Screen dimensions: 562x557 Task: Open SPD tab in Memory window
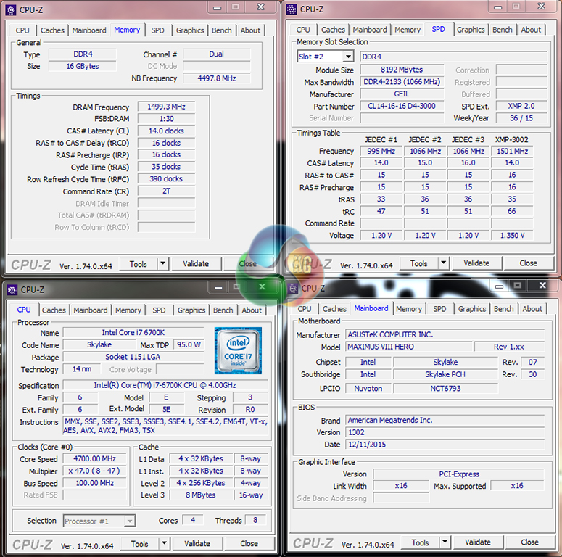point(157,30)
